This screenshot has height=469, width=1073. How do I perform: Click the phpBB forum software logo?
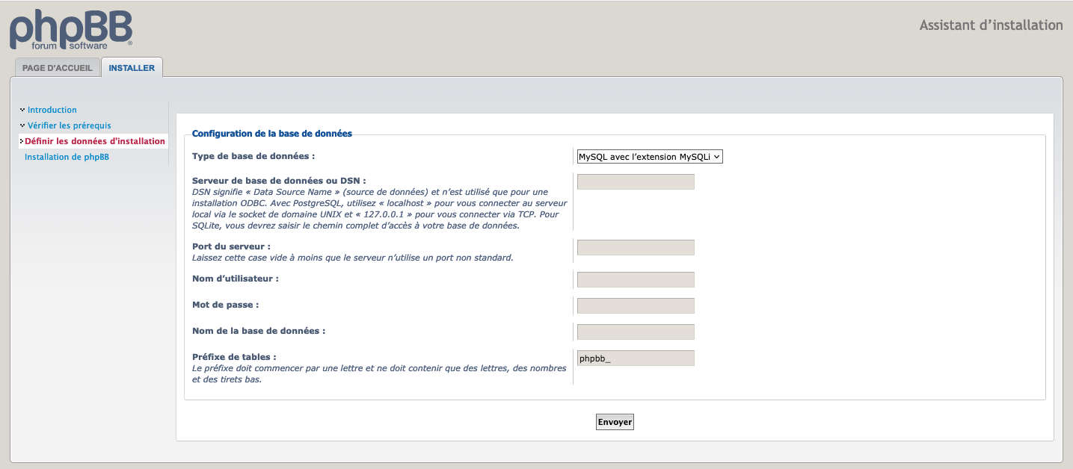tap(71, 30)
